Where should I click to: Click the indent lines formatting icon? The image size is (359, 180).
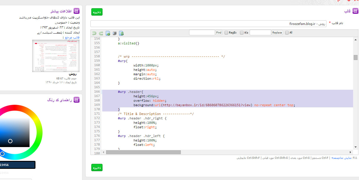[x=115, y=33]
